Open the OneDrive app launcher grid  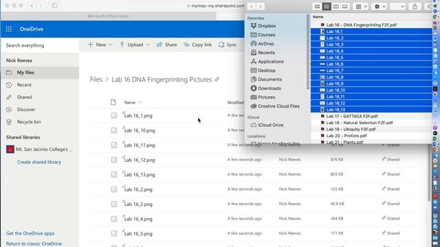pyautogui.click(x=9, y=29)
